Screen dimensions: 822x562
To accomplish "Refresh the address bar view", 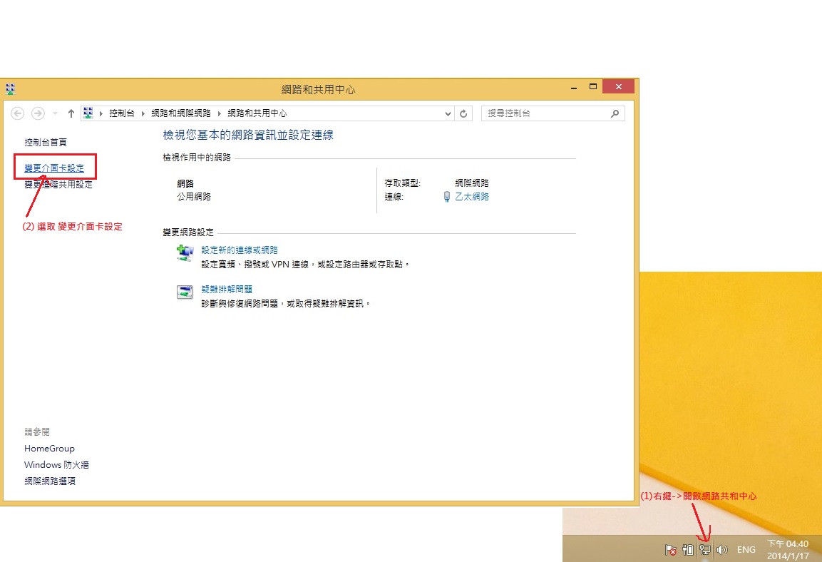I will pyautogui.click(x=464, y=113).
